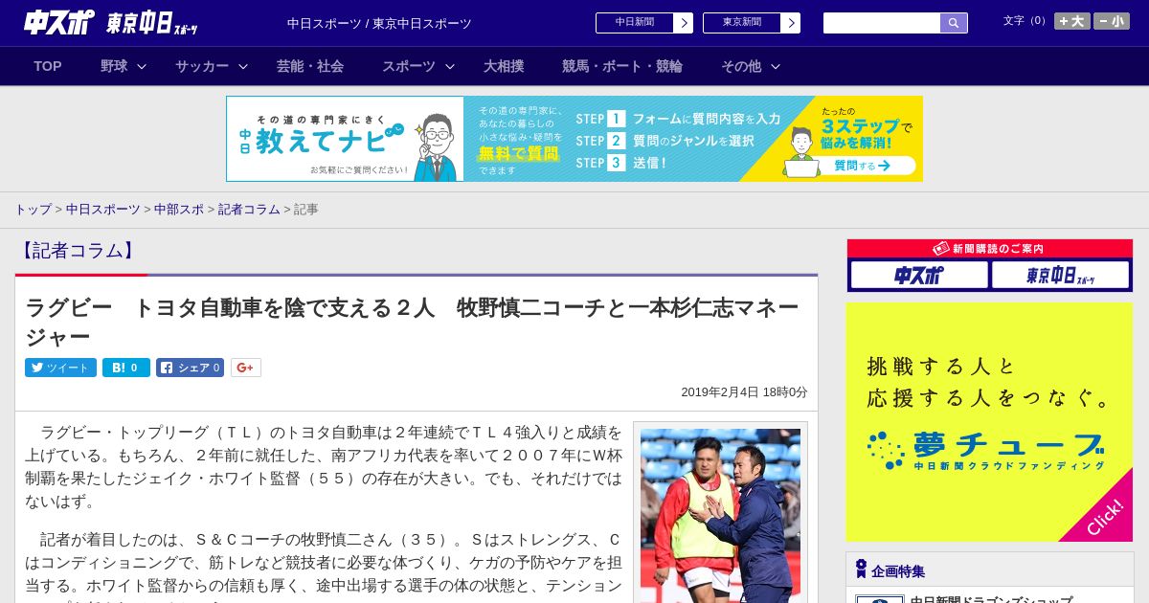
Task: Click the article date 2019年2月4日 18時0分
Action: [744, 392]
